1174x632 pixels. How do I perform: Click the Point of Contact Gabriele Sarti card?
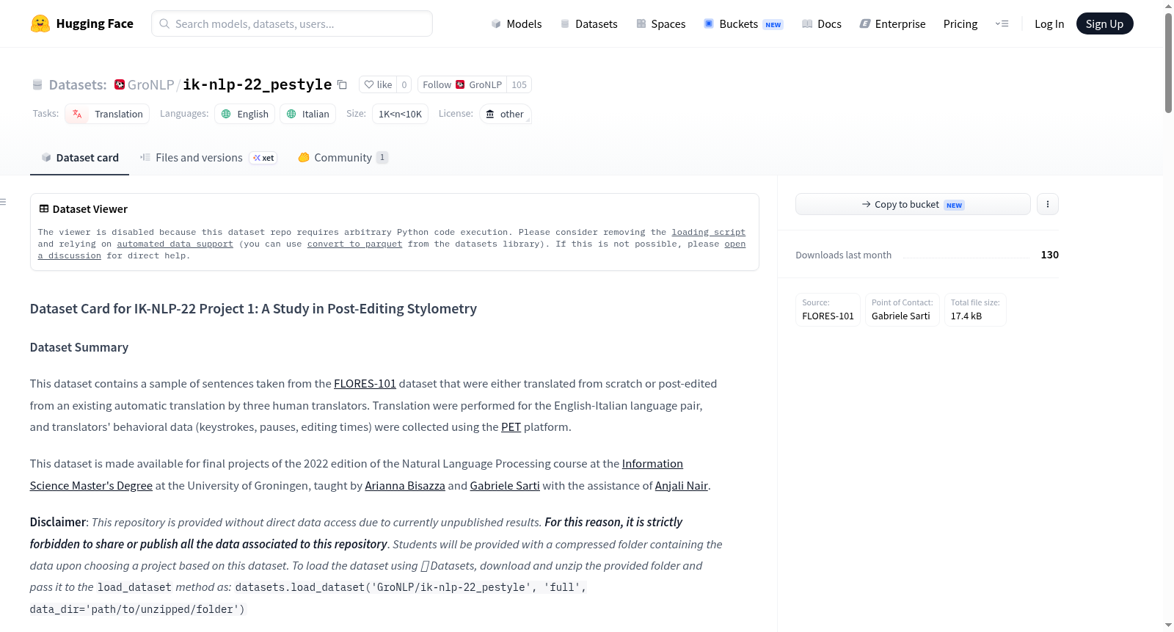(x=902, y=309)
